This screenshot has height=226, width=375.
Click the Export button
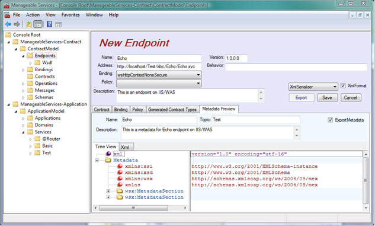click(x=301, y=97)
